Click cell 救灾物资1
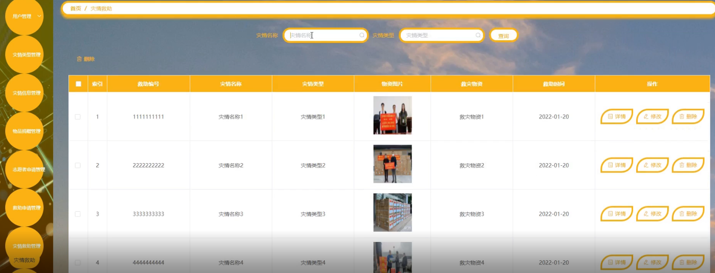 tap(472, 117)
